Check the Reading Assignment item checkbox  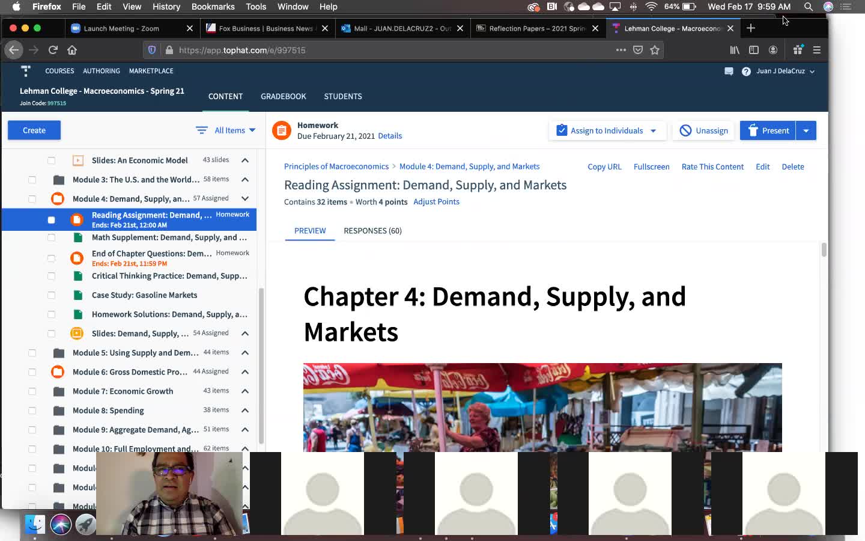[x=51, y=220]
